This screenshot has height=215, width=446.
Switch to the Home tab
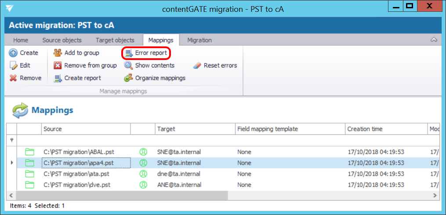tap(21, 40)
